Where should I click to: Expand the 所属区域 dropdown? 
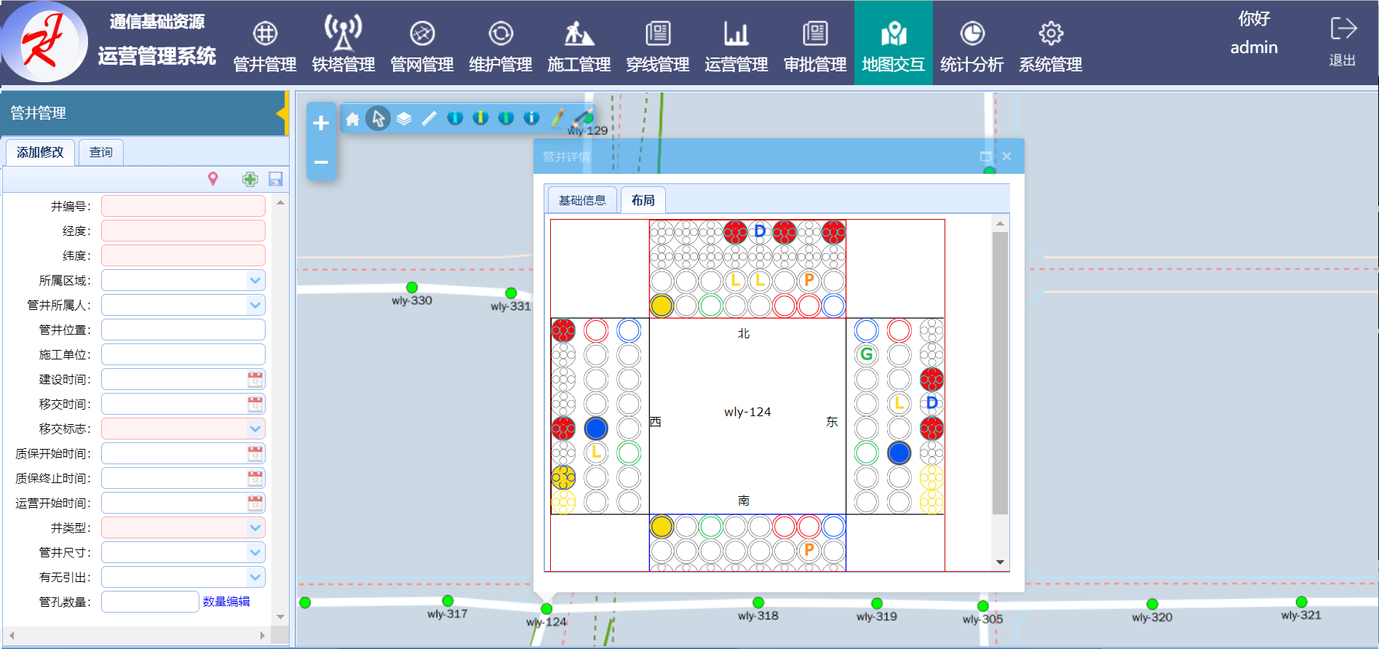(x=255, y=280)
